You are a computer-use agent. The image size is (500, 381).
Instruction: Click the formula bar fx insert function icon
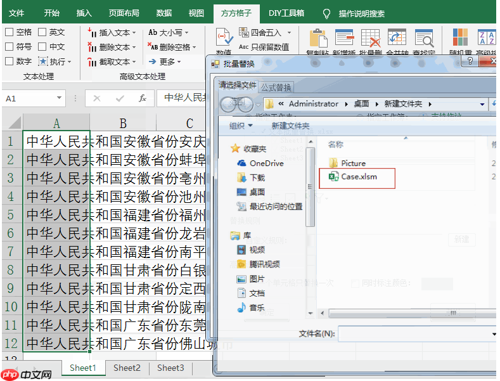[x=143, y=98]
